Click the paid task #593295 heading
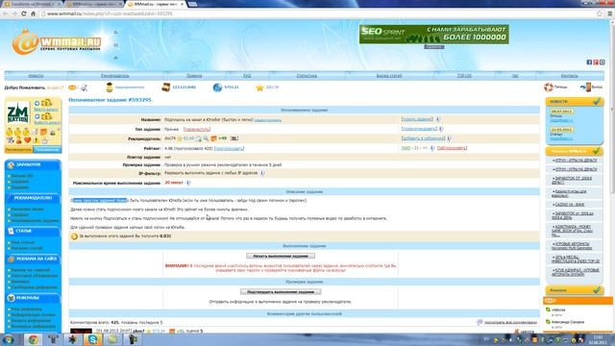Image resolution: width=615 pixels, height=346 pixels. pyautogui.click(x=110, y=100)
